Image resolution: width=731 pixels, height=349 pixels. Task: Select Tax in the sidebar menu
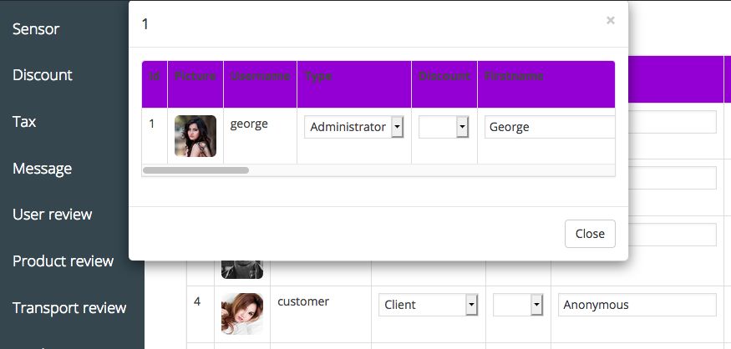pyautogui.click(x=24, y=122)
